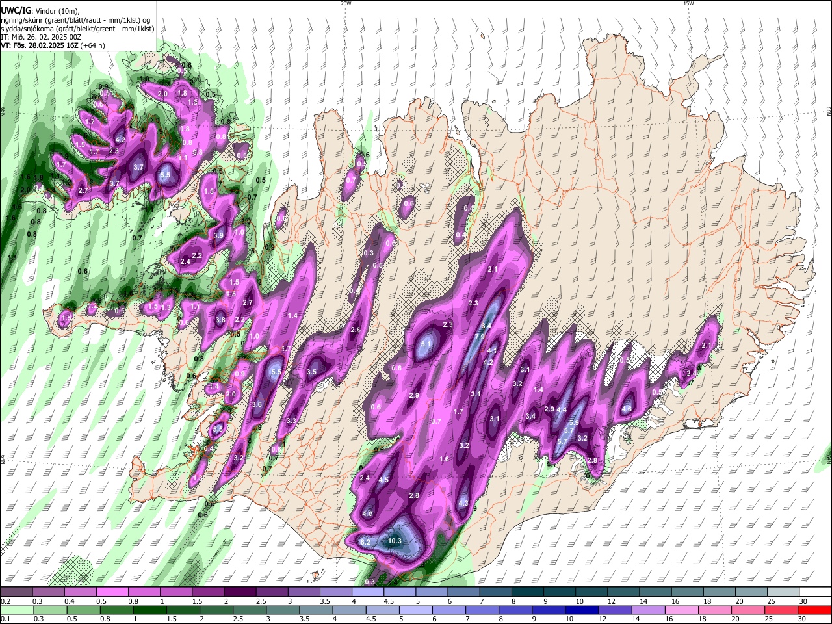This screenshot has width=832, height=624.
Task: Click the 6.2 value beside the 10.3 peak
Action: (x=365, y=542)
